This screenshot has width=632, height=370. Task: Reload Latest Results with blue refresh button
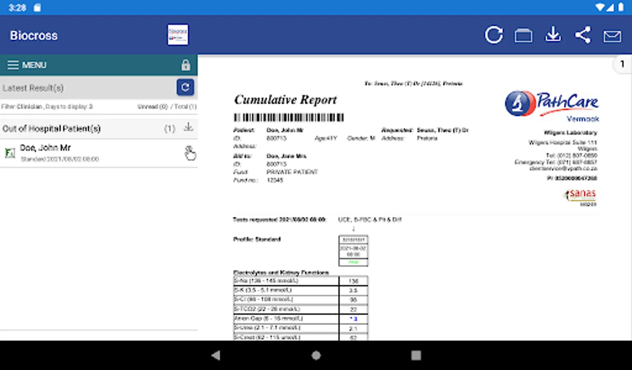(185, 87)
